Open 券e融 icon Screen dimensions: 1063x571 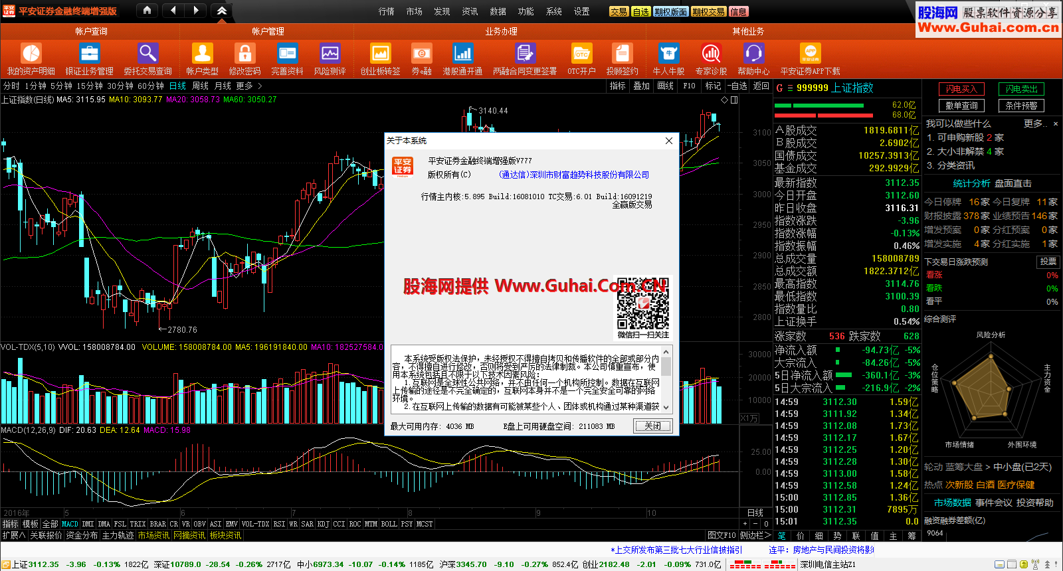pos(421,53)
